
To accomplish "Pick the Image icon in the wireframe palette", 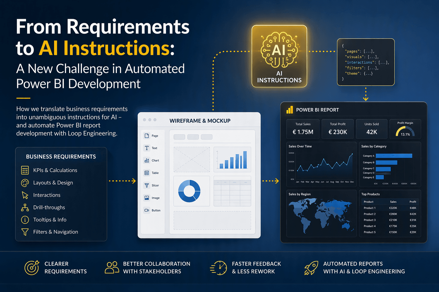I will [147, 198].
